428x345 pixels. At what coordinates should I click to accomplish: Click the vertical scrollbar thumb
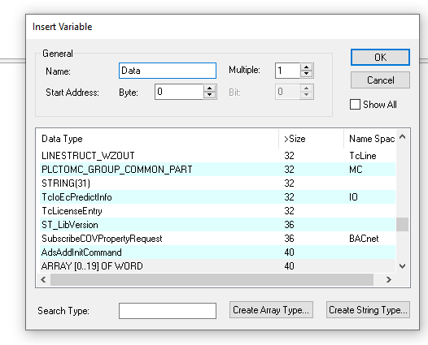click(402, 224)
